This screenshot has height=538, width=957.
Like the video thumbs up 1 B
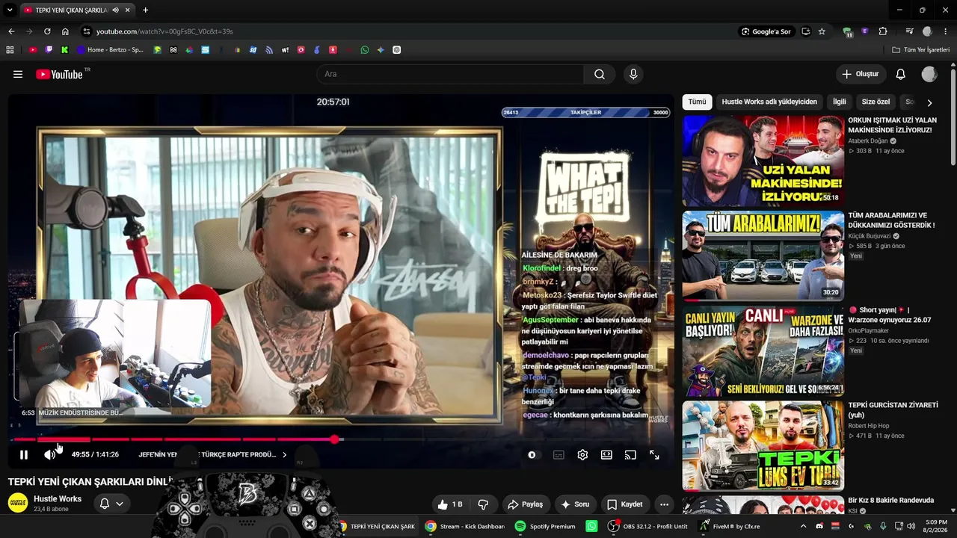(450, 504)
